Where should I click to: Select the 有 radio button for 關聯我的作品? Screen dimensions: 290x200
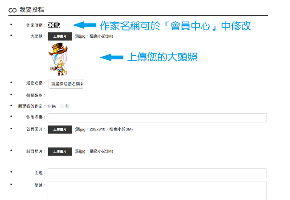(x=62, y=106)
